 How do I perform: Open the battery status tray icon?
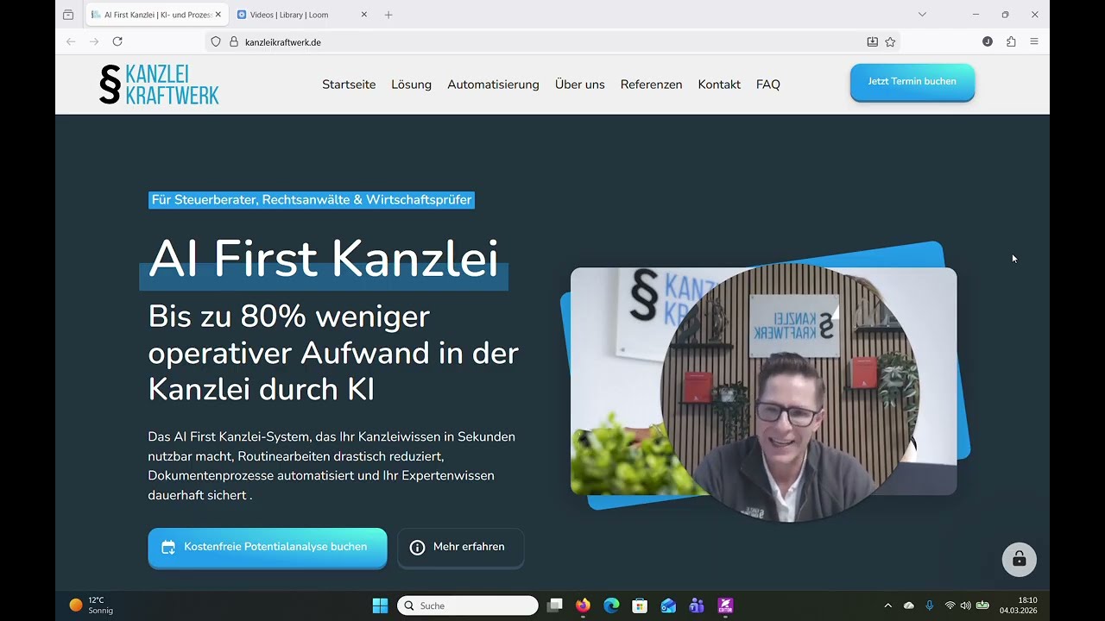tap(982, 605)
